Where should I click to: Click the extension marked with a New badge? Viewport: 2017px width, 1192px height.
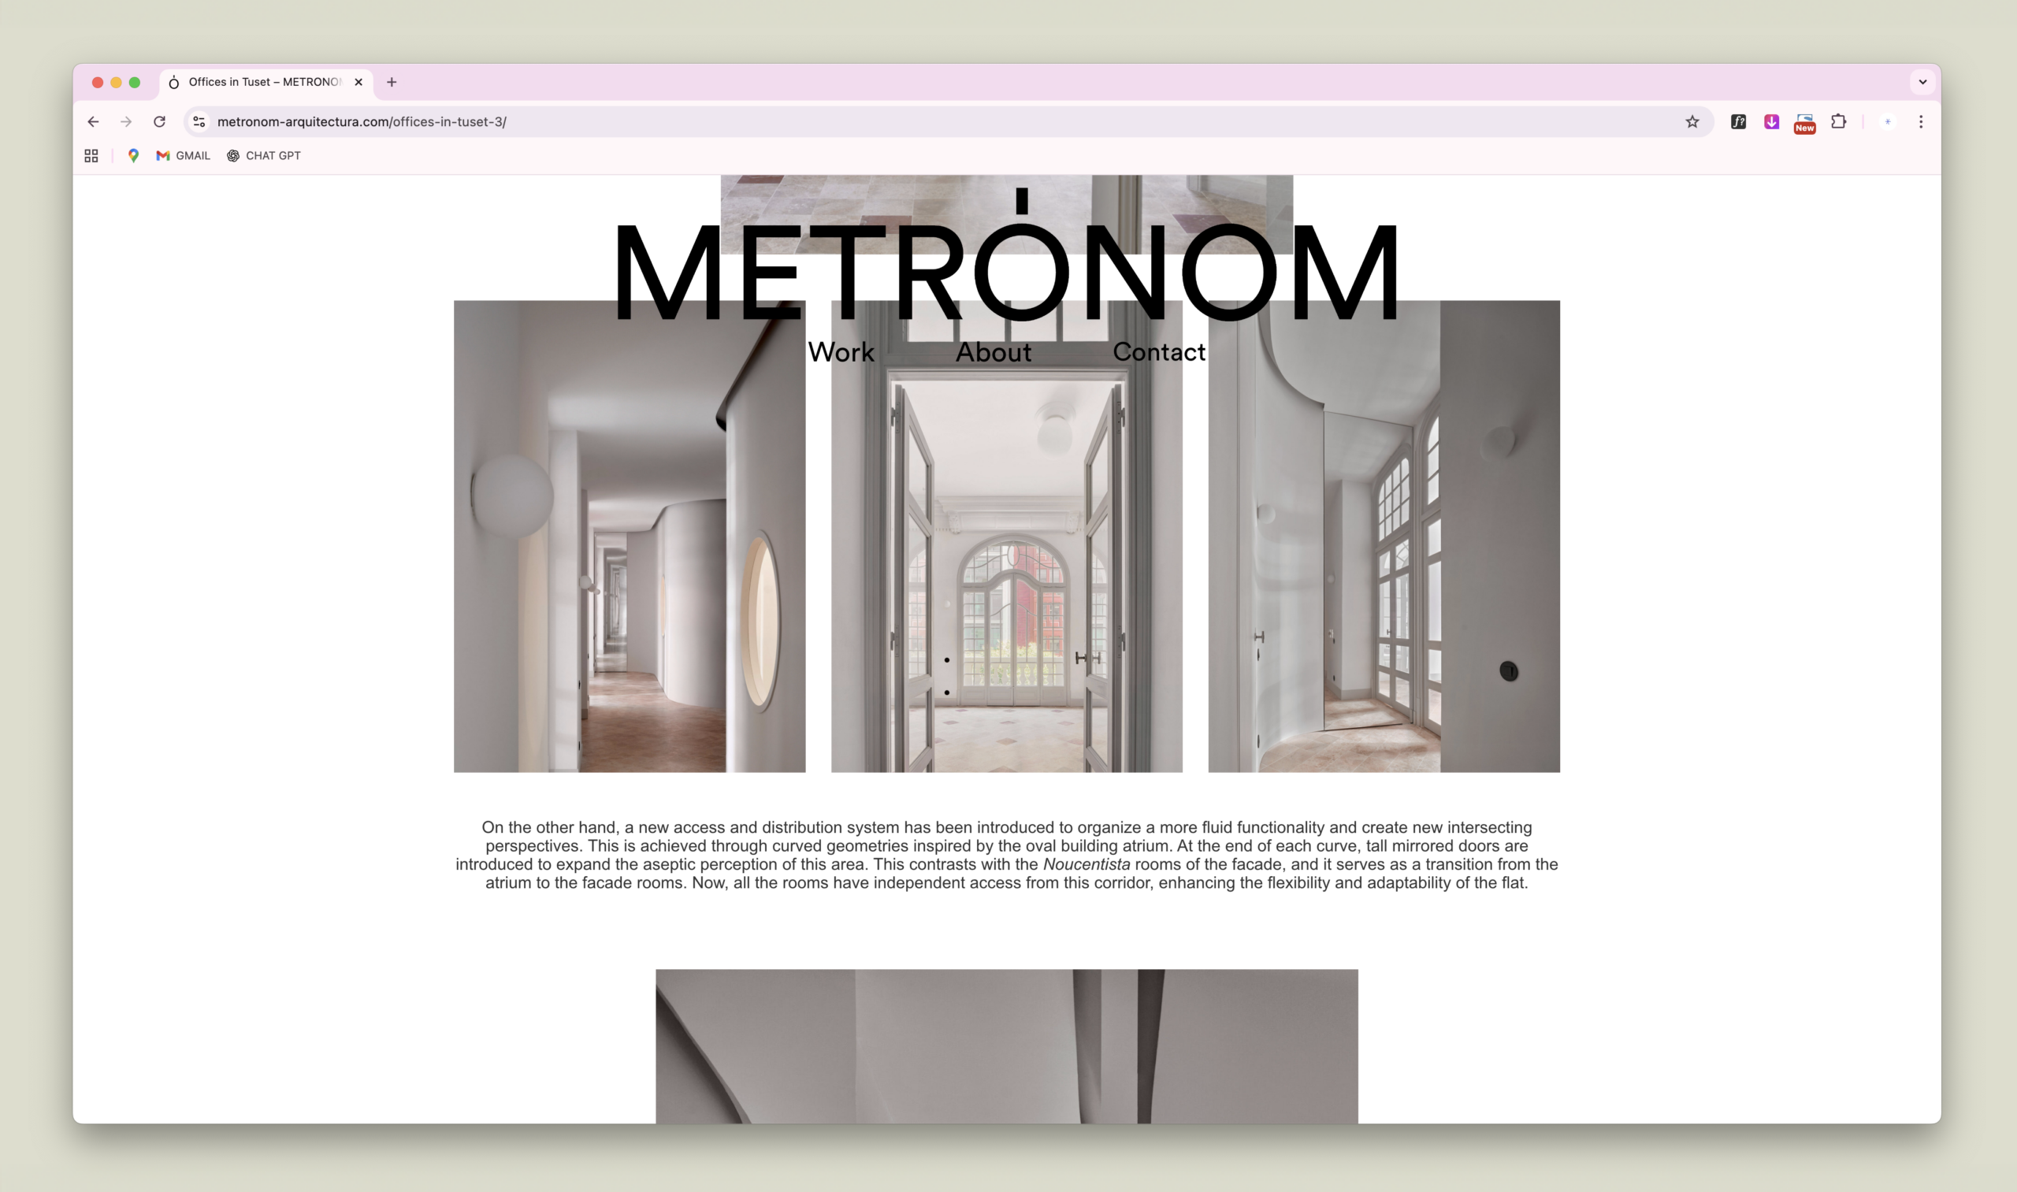coord(1804,121)
